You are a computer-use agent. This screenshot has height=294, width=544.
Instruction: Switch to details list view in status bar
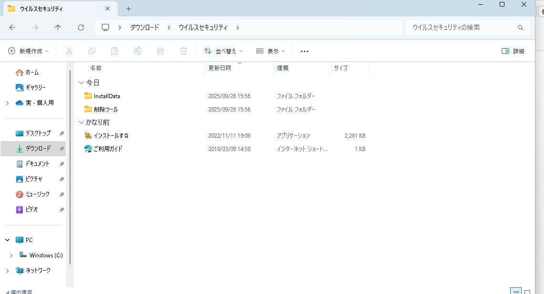click(515, 291)
